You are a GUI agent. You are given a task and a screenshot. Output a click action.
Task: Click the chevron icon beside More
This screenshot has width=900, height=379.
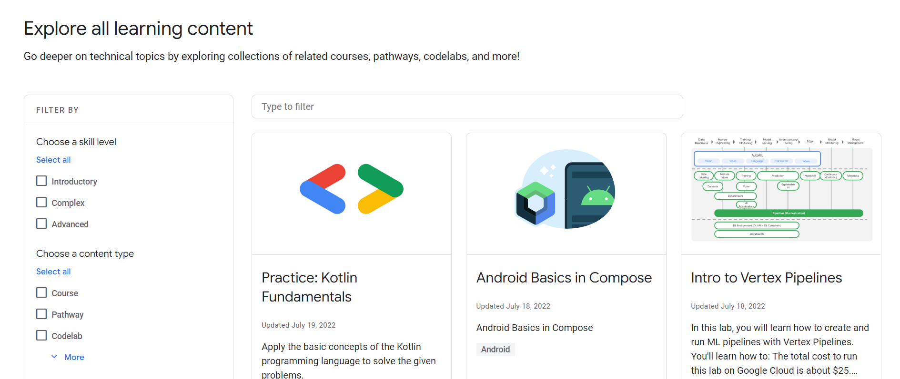click(x=54, y=357)
